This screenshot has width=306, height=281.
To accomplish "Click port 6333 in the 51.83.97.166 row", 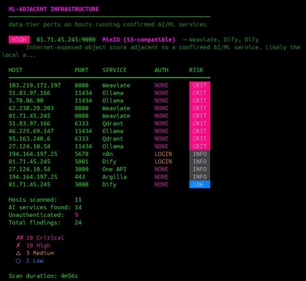I will click(82, 123).
